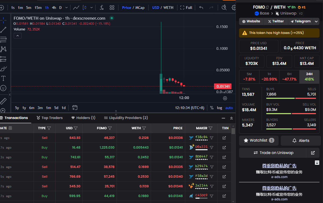Open the MAKER column filter

tap(210, 128)
